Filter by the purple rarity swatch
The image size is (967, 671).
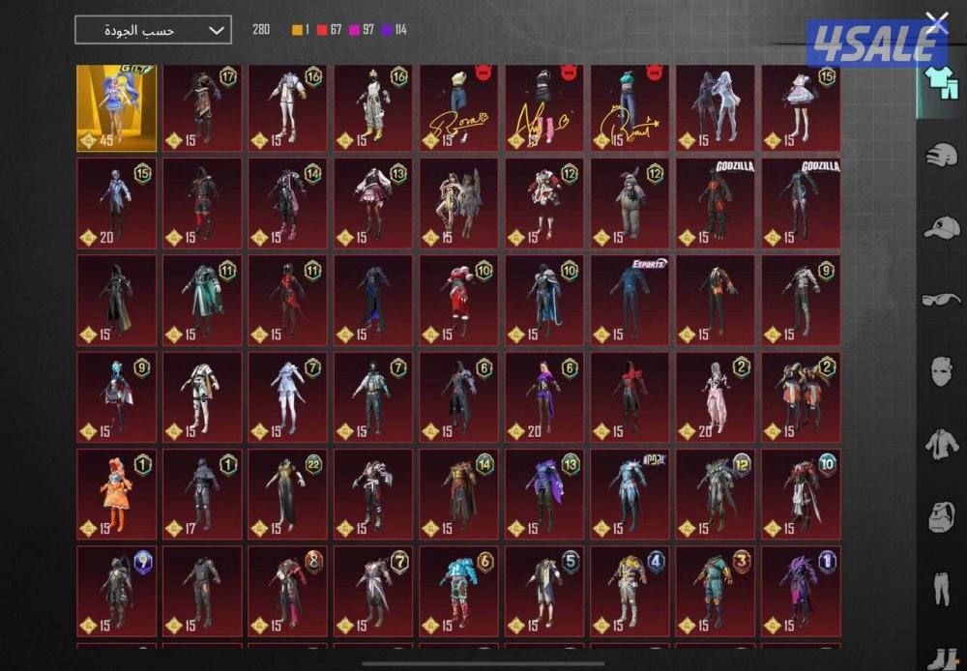(388, 30)
